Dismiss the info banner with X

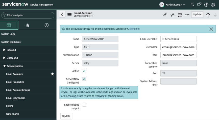[x=211, y=29]
